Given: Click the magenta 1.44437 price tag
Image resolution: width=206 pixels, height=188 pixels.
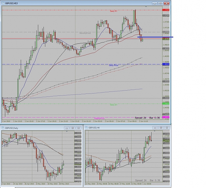Looking at the screenshot, I should click(x=166, y=117).
